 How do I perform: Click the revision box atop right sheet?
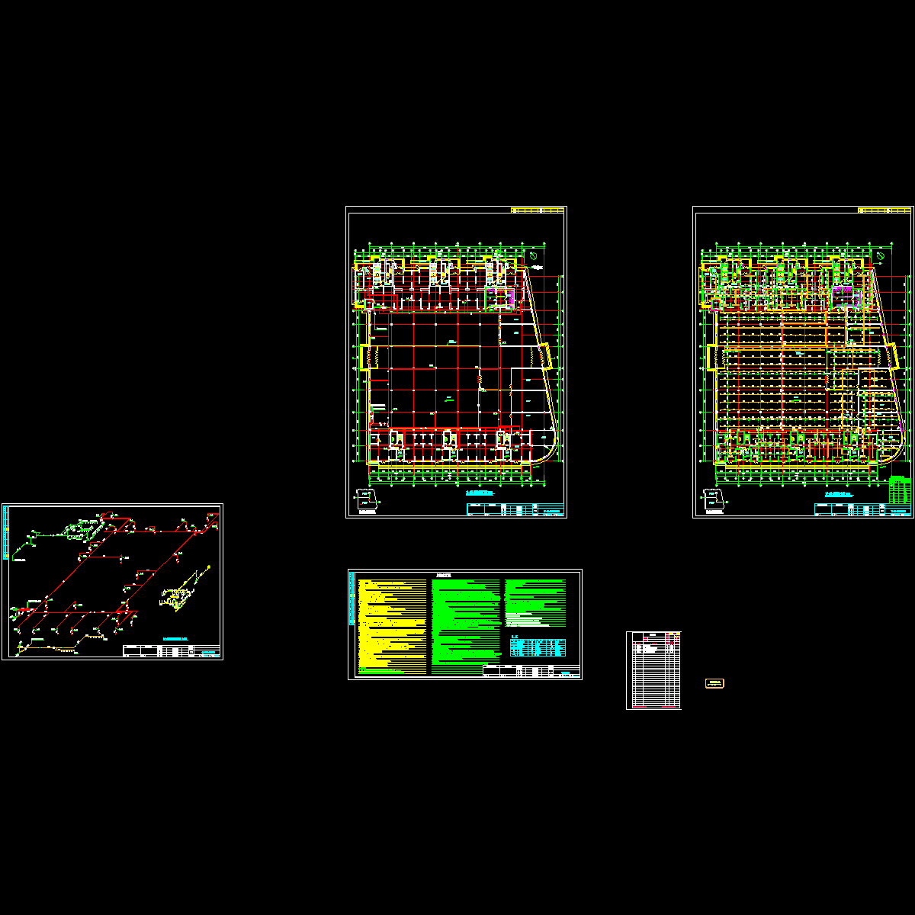(x=884, y=210)
